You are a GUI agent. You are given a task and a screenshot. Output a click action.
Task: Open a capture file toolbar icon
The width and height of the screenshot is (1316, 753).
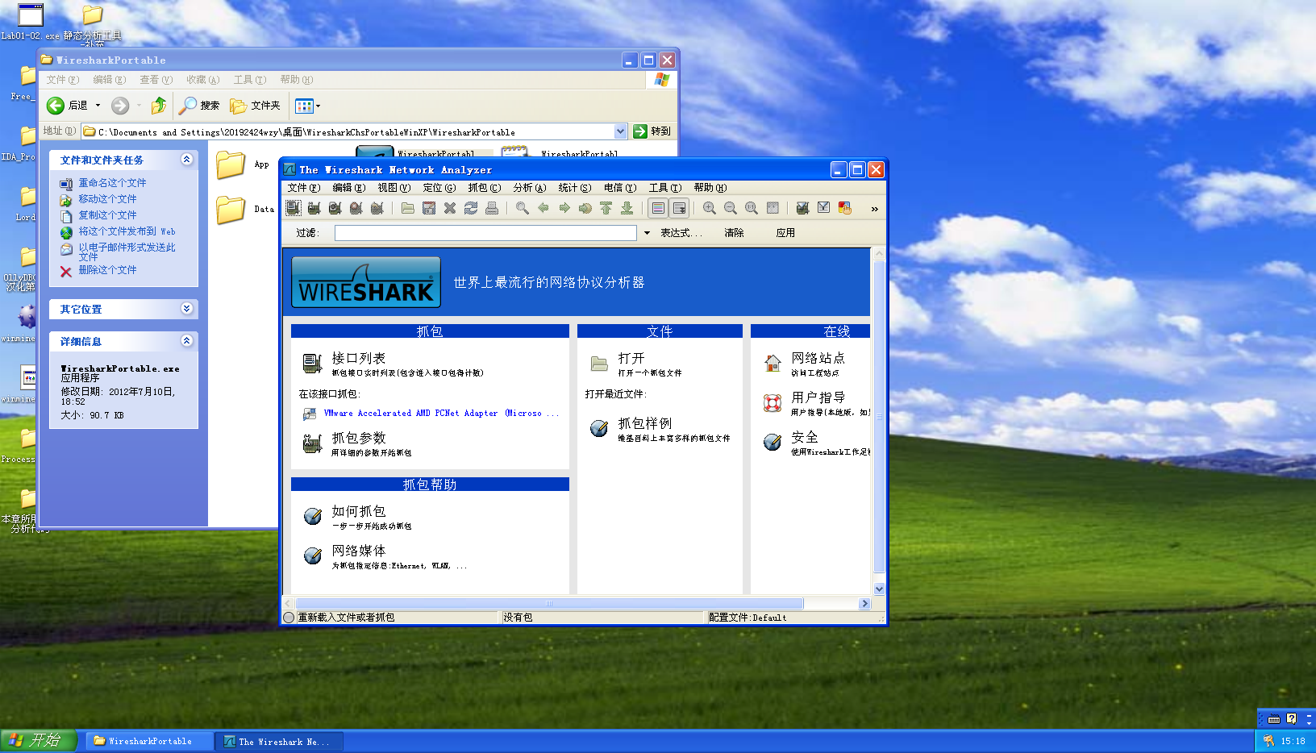[x=408, y=208]
